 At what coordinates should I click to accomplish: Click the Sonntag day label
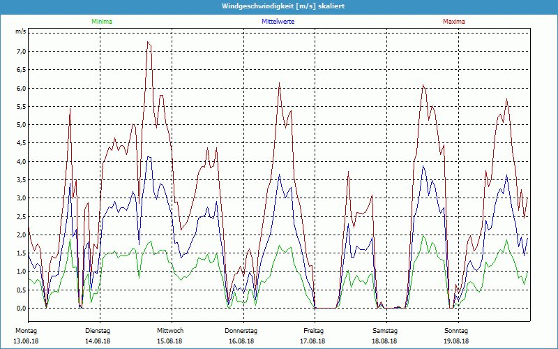tap(456, 331)
